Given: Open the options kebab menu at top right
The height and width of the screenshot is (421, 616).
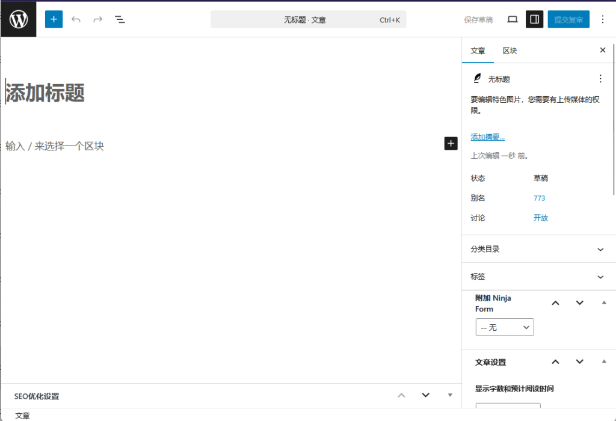Looking at the screenshot, I should pyautogui.click(x=603, y=19).
